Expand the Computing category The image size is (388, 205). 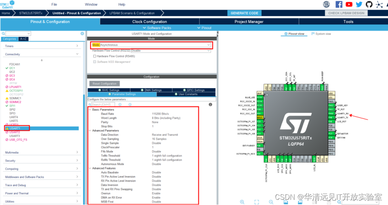click(x=41, y=169)
